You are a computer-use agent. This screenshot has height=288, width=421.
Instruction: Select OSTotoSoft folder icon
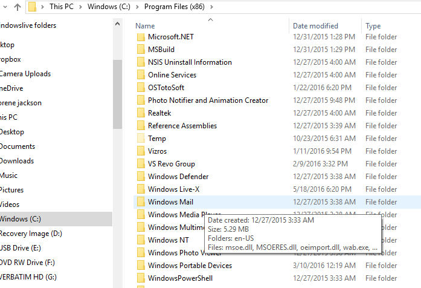pos(141,87)
